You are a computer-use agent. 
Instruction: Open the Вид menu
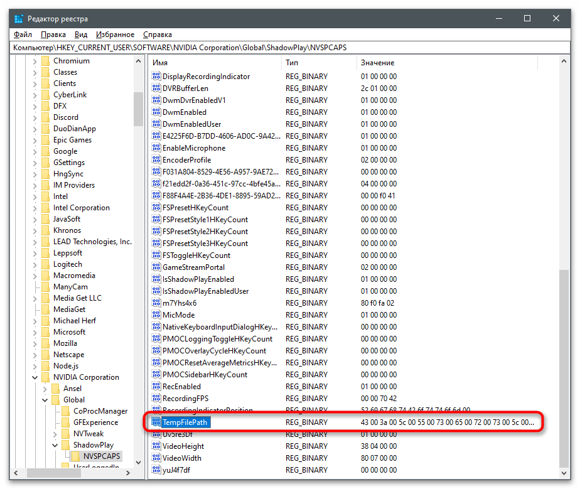(x=80, y=35)
